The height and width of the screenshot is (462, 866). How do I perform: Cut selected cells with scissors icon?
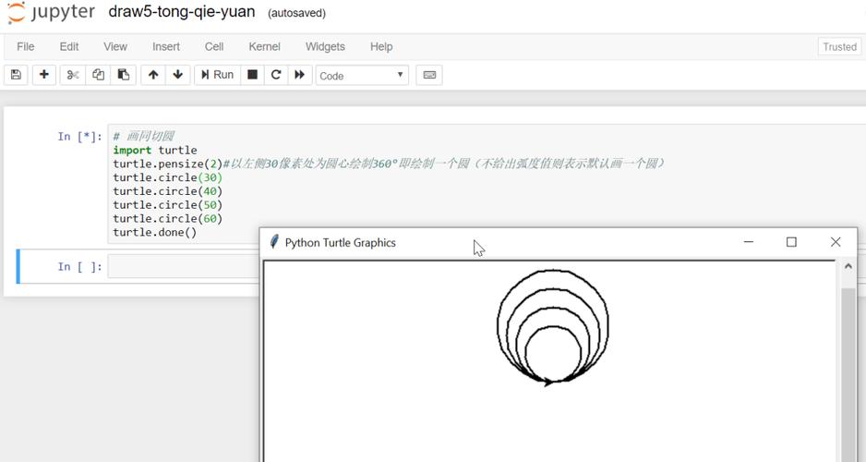(73, 75)
